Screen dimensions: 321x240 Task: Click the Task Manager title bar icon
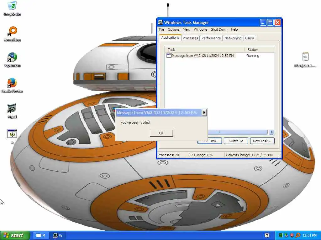[x=160, y=22]
